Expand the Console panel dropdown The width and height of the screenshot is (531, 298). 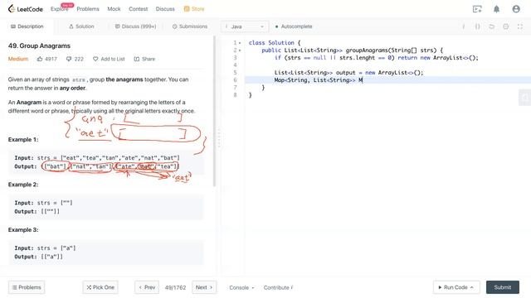click(241, 287)
